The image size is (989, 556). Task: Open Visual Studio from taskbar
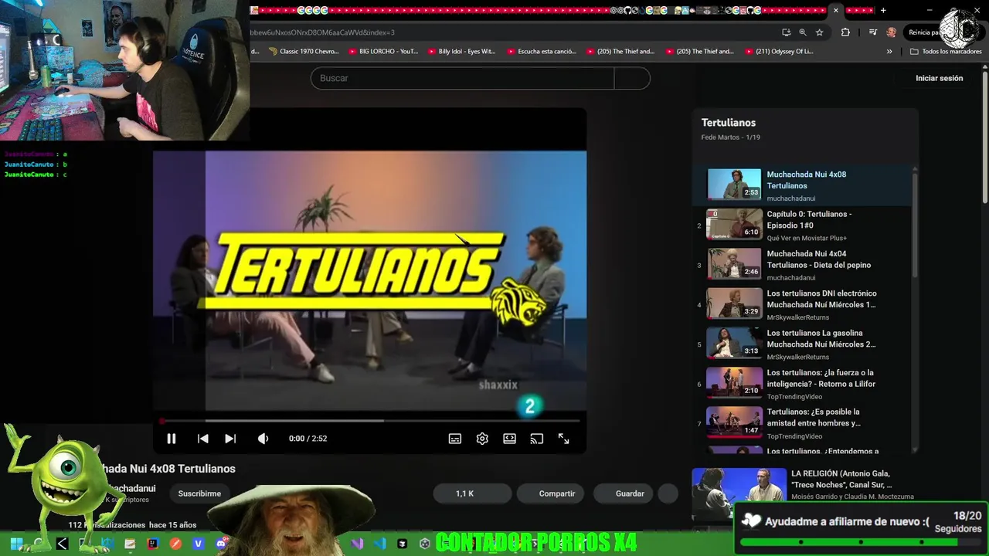tap(357, 544)
